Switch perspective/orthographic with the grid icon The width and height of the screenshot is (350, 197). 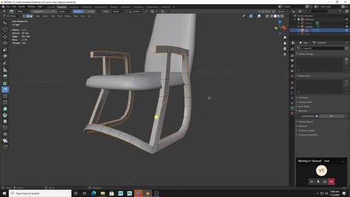click(284, 54)
